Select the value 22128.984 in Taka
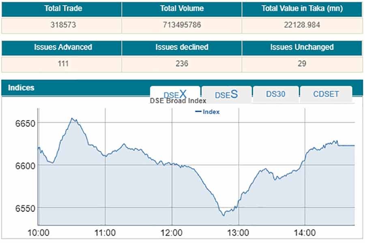The height and width of the screenshot is (243, 365). coord(302,25)
